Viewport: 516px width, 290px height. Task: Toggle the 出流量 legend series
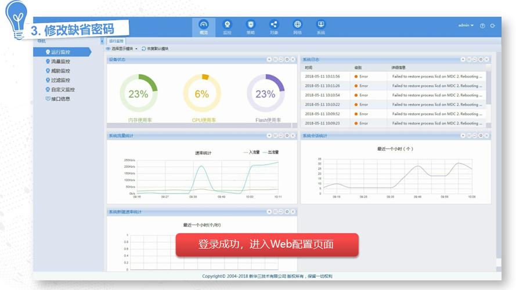pos(271,152)
